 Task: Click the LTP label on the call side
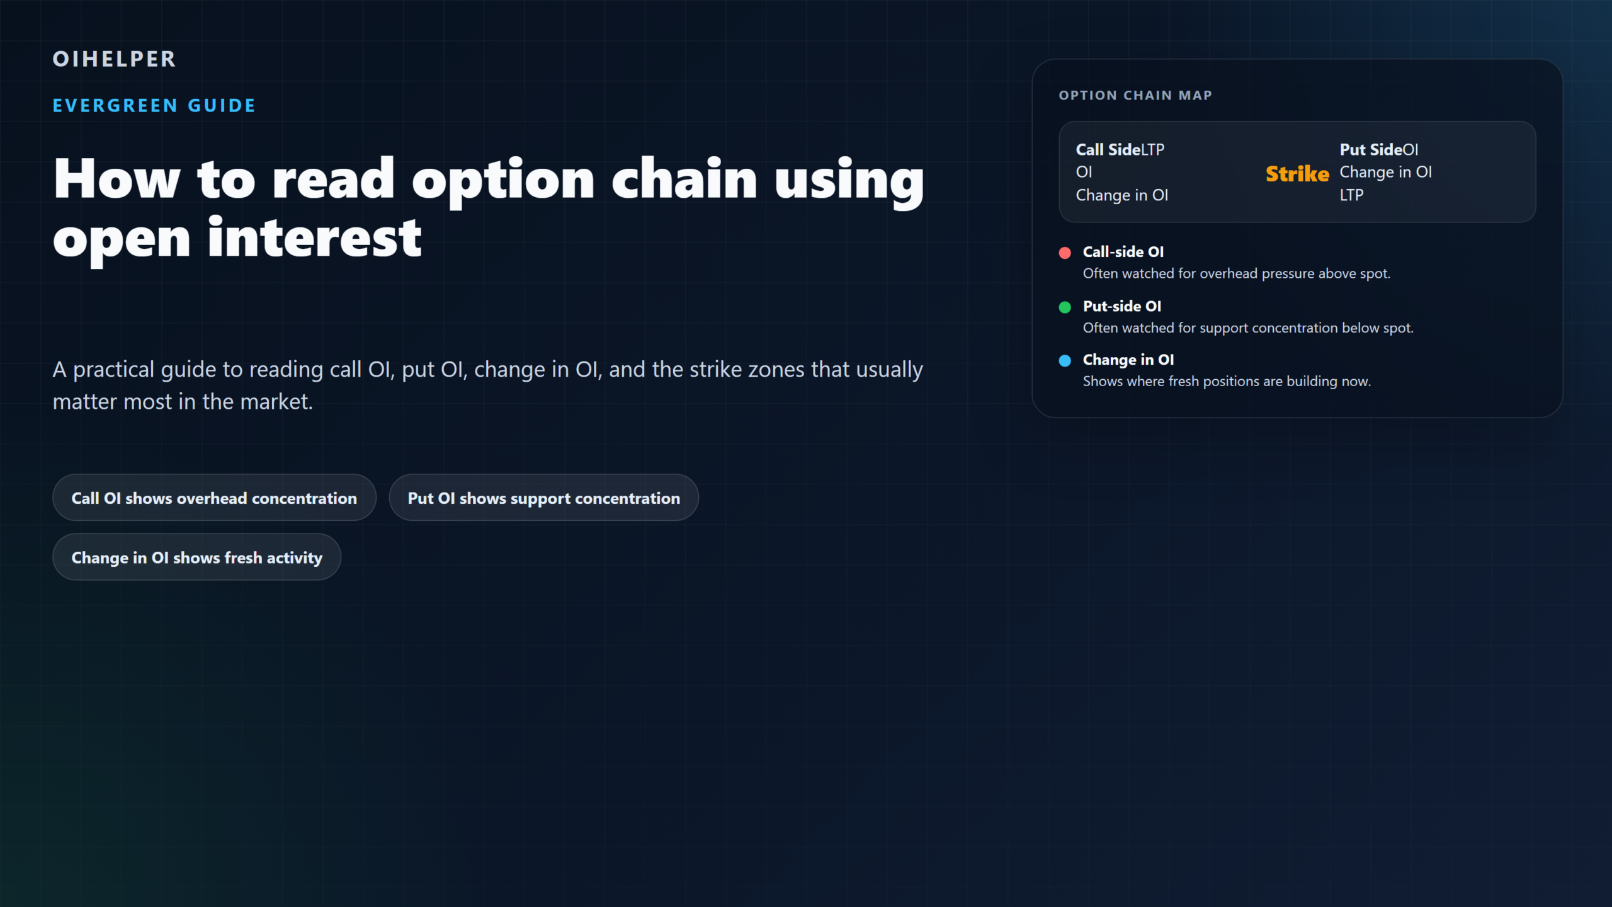tap(1152, 149)
